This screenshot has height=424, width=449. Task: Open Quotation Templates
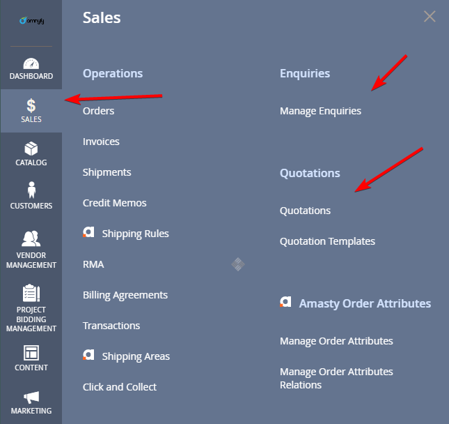(x=327, y=241)
